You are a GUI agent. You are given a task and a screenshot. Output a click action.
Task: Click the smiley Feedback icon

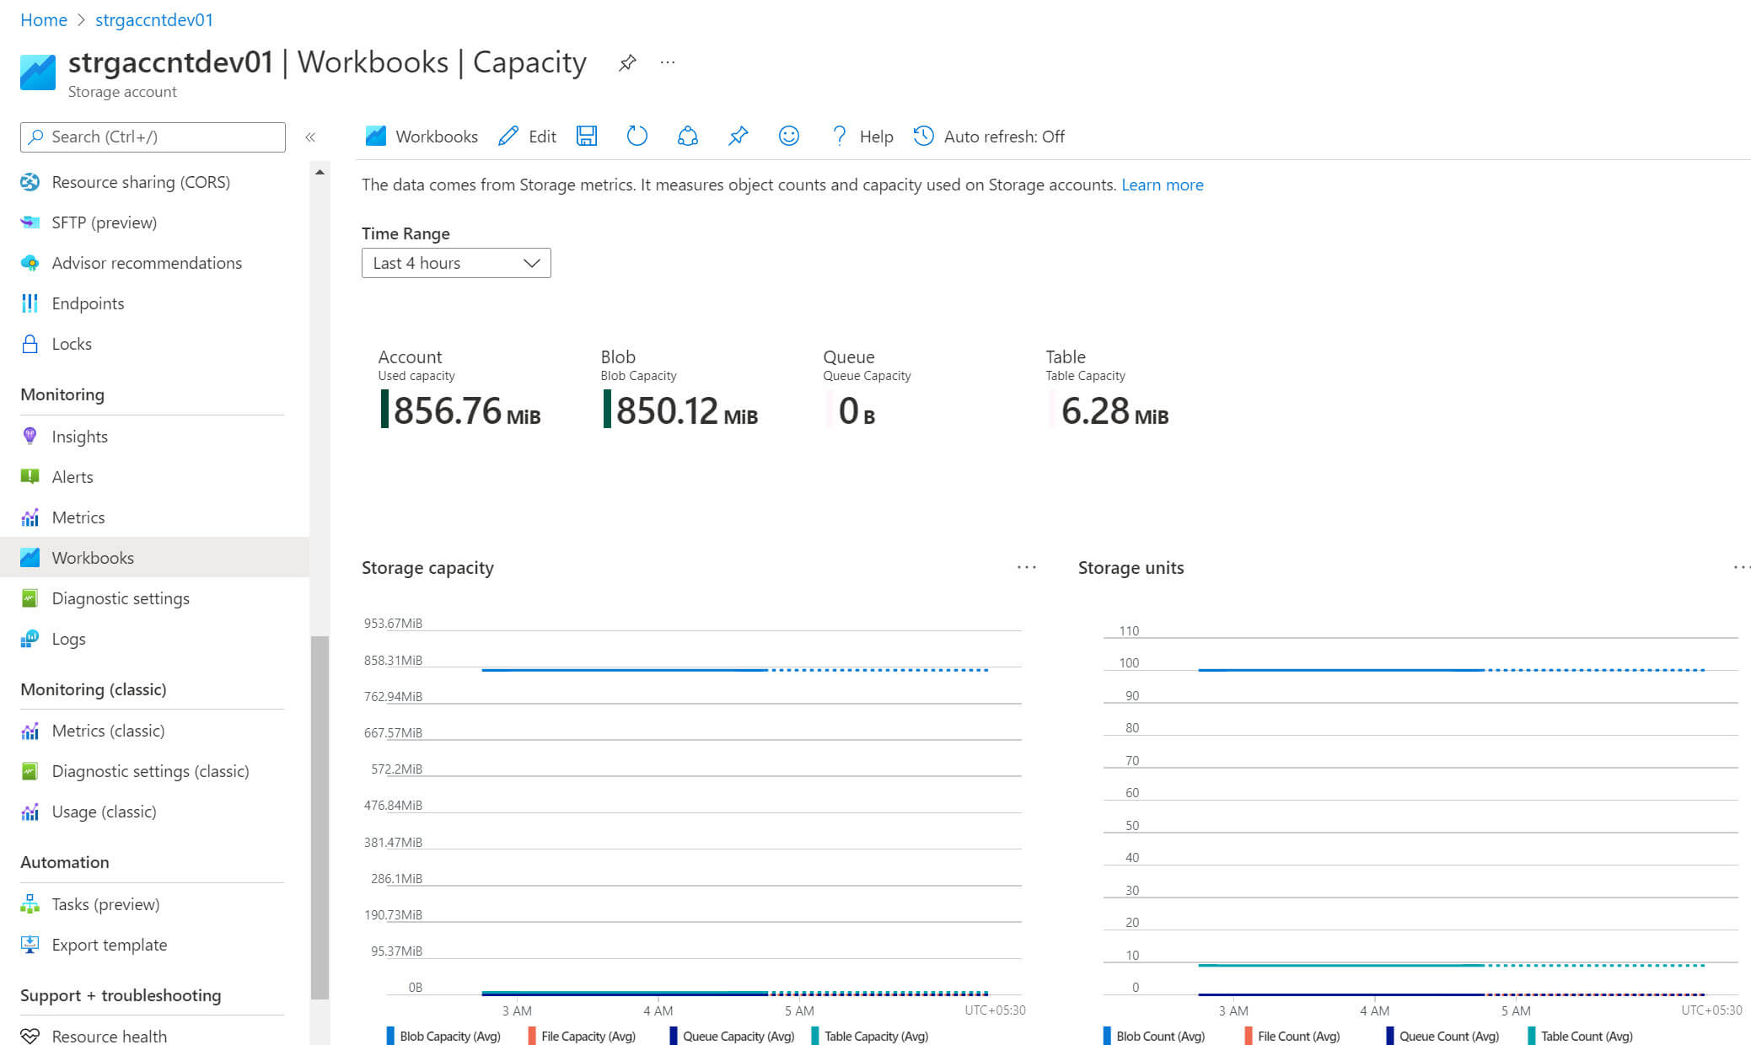click(x=788, y=136)
